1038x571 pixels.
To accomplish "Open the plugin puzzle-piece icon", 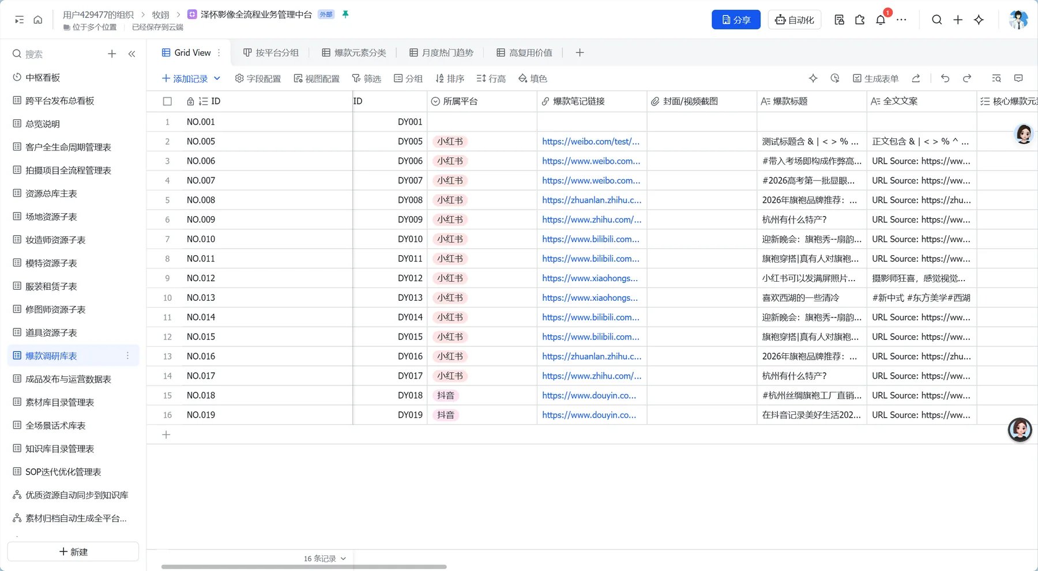I will tap(860, 20).
